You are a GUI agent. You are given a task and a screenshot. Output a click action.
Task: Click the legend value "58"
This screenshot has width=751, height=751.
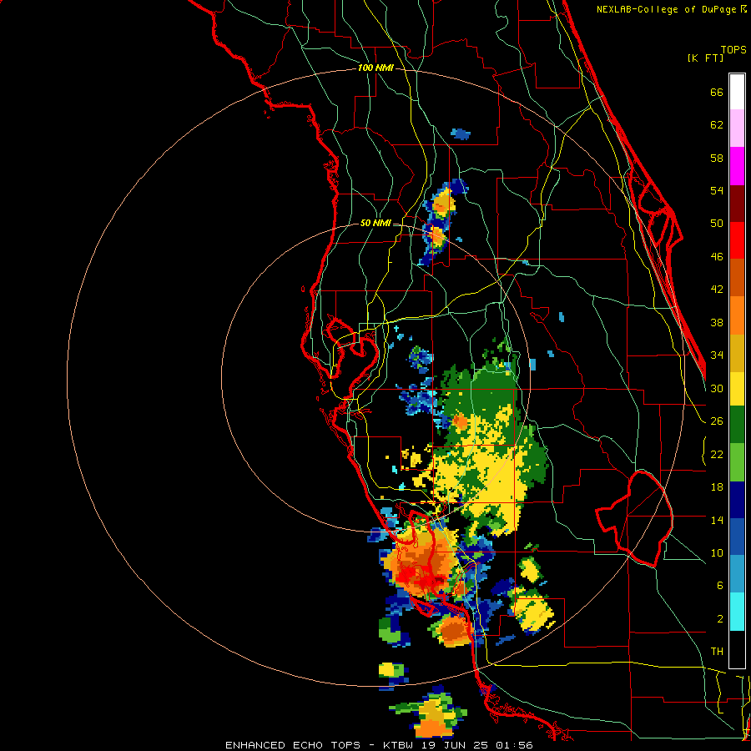717,158
